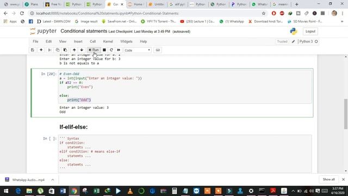Move selected cell up arrow

74,50
